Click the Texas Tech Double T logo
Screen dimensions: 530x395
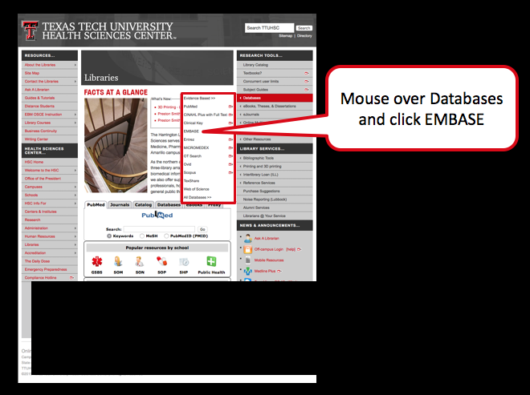tap(30, 30)
